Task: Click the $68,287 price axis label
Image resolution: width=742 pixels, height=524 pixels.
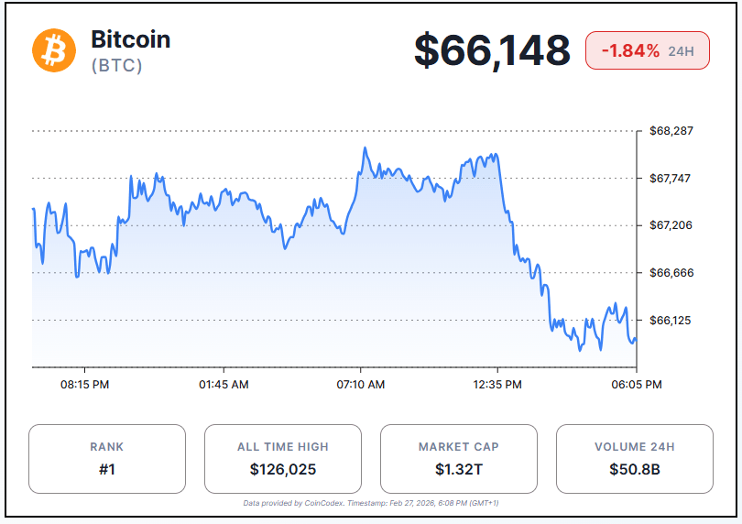Action: (671, 131)
